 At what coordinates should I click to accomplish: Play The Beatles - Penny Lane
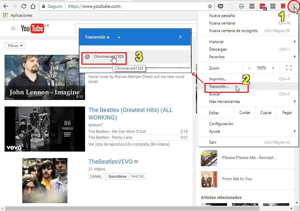[x=110, y=138]
